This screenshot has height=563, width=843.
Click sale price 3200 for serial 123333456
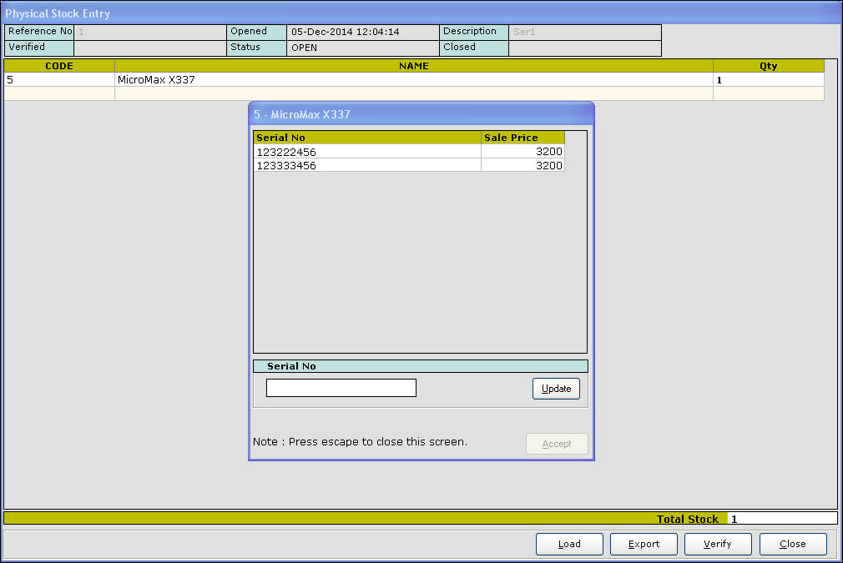522,165
